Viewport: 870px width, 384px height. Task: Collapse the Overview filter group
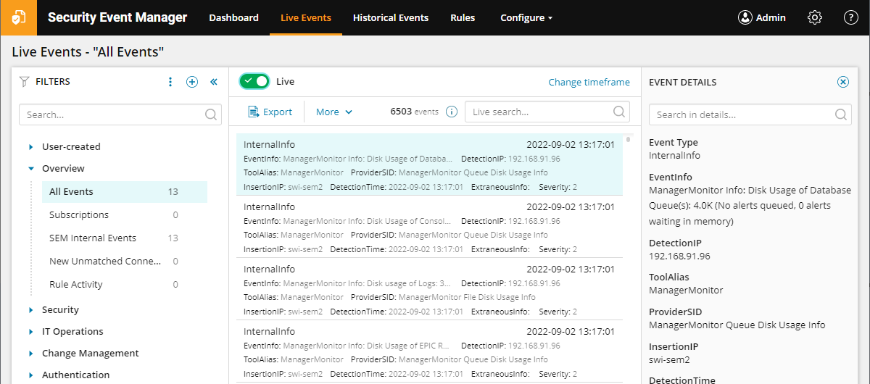coord(31,168)
